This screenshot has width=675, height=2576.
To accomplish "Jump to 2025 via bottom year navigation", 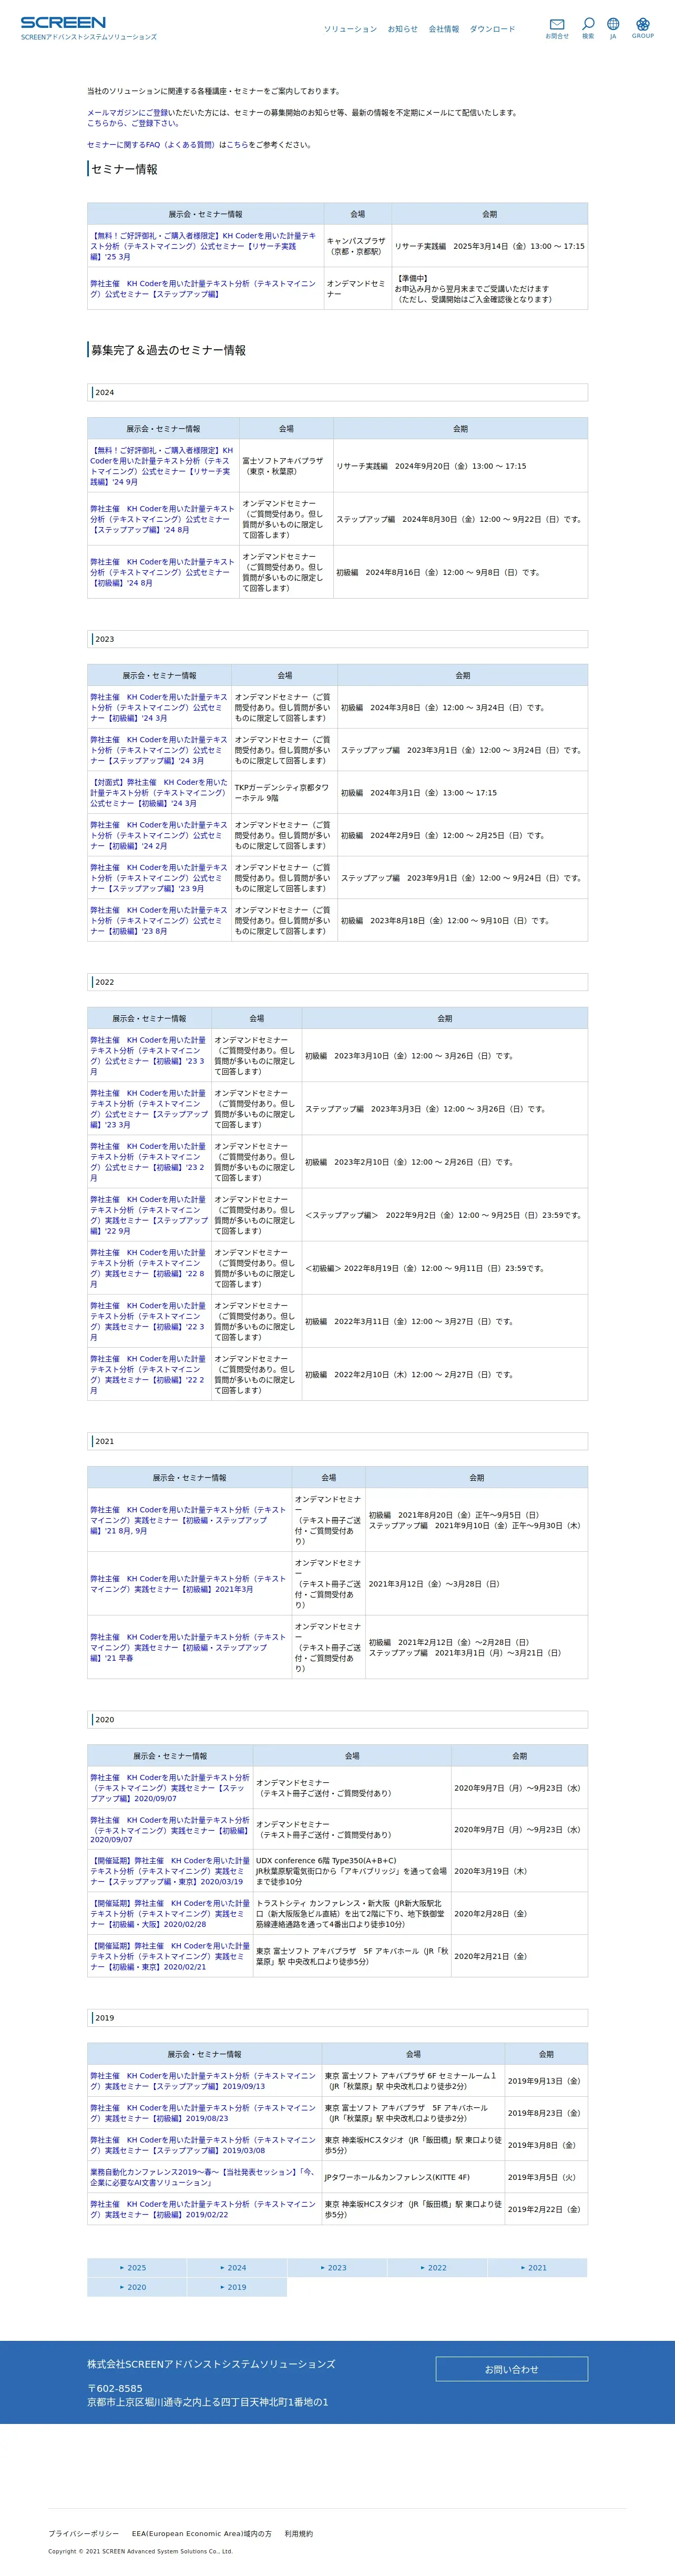I will point(137,2268).
